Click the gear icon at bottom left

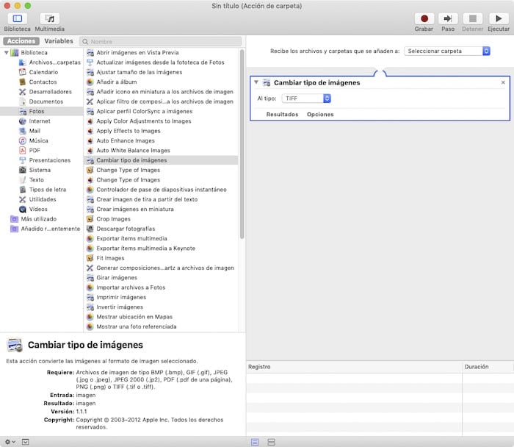point(9,442)
